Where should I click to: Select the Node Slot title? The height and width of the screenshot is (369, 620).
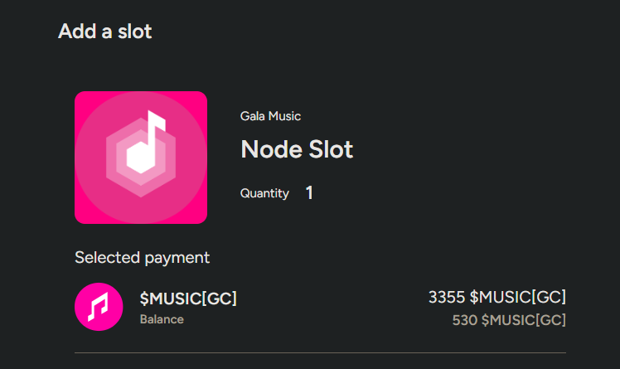coord(297,149)
